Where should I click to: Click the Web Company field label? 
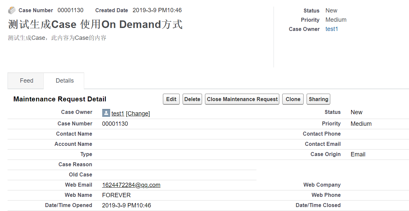322,185
